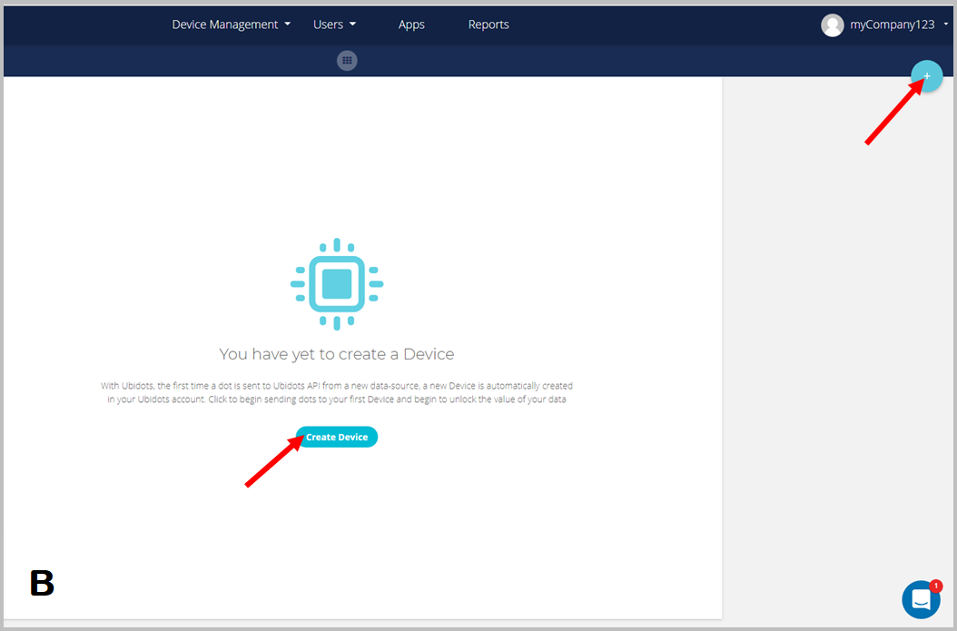Open the apps grid waffle icon
Screen dimensions: 957x631
pyautogui.click(x=347, y=60)
